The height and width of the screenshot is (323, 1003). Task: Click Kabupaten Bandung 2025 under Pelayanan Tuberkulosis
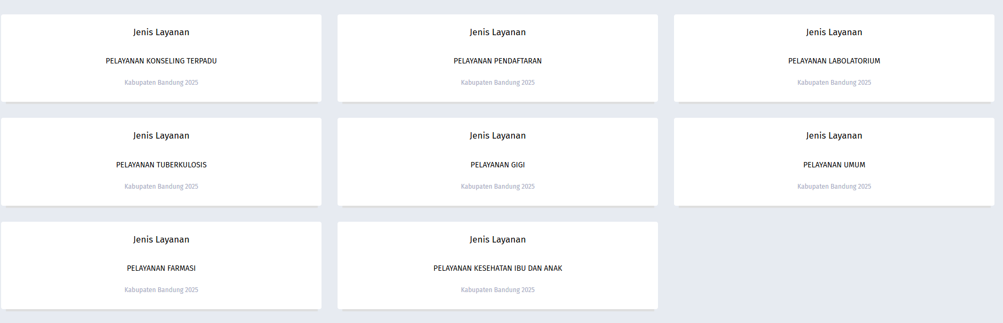161,187
